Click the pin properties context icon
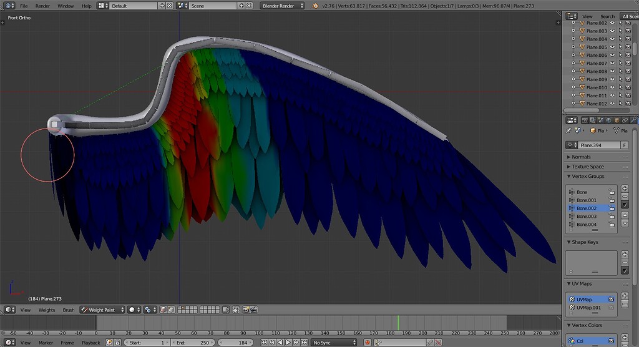 click(x=568, y=130)
